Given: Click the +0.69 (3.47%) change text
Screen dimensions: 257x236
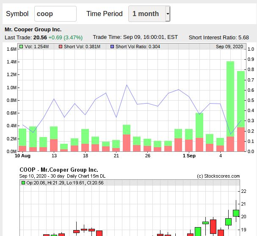Looking at the screenshot, I should click(x=66, y=38).
